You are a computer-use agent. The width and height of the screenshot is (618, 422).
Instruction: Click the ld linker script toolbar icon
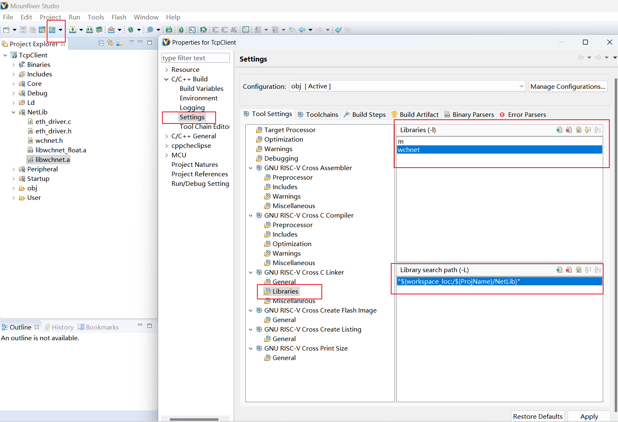click(169, 30)
